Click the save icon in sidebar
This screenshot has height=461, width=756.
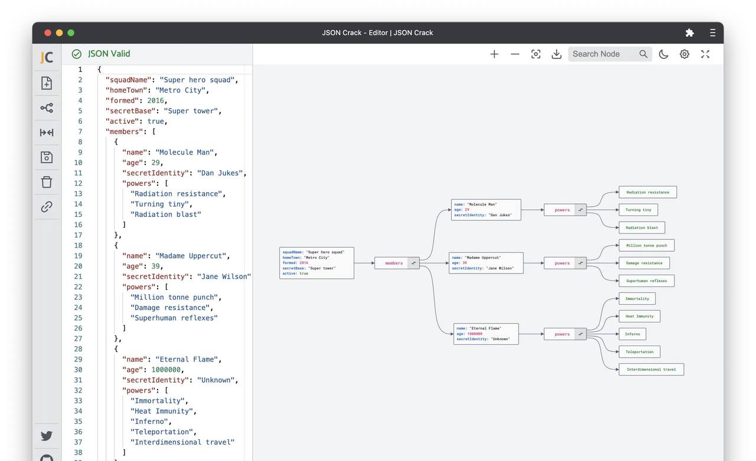coord(47,157)
